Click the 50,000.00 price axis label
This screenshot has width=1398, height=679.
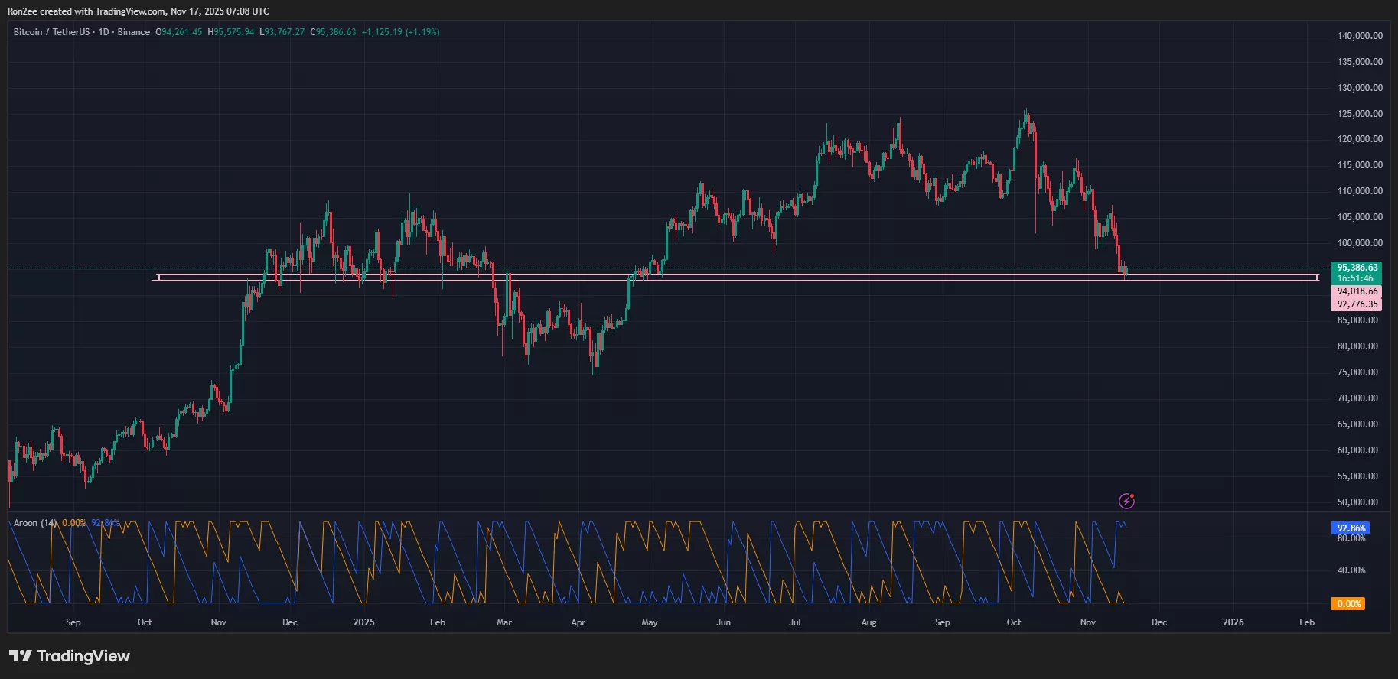[x=1359, y=502]
